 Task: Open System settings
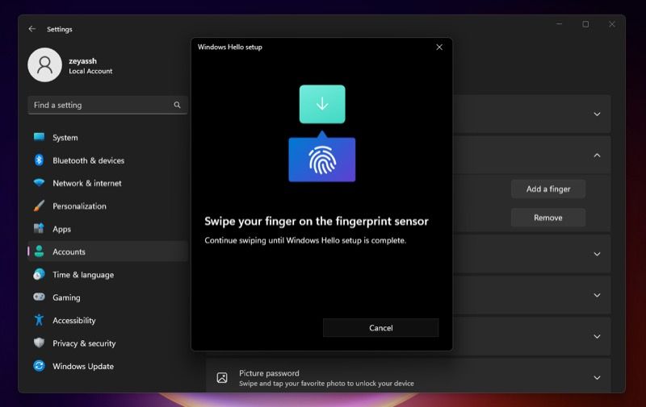coord(108,137)
